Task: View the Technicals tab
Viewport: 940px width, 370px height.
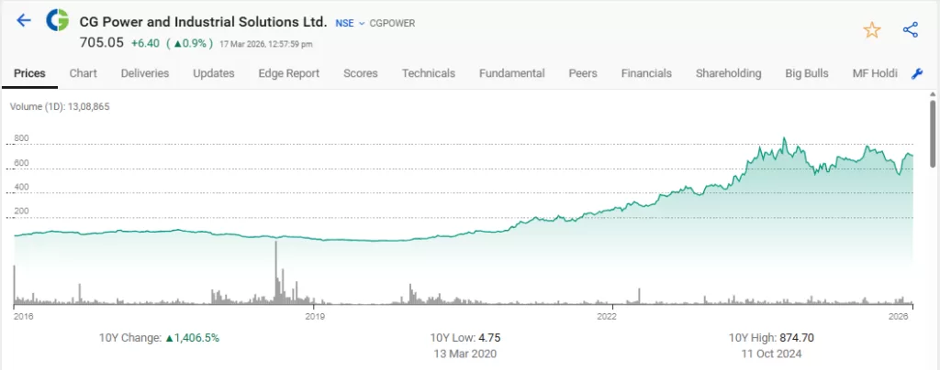Action: pos(429,73)
